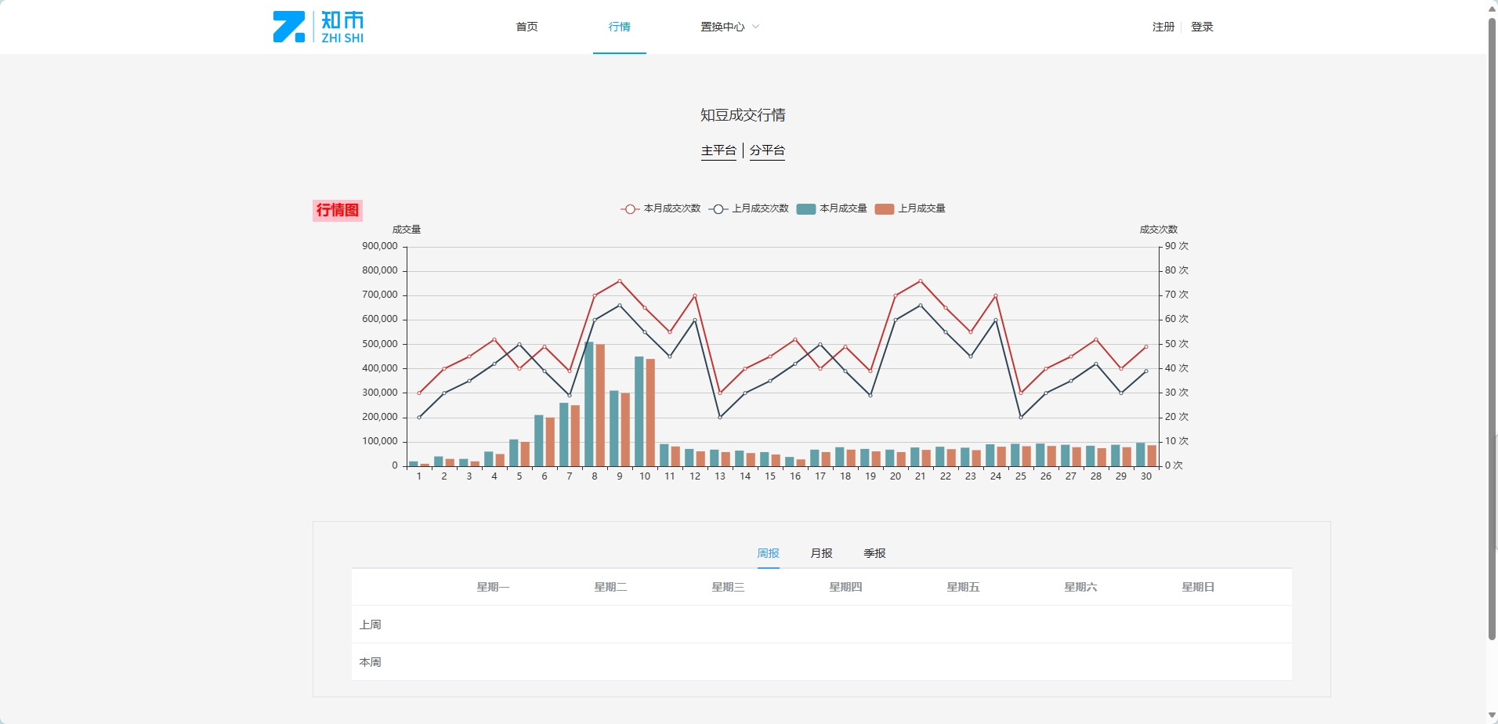Click x-axis label 15
Viewport: 1498px width, 724px height.
click(x=770, y=476)
